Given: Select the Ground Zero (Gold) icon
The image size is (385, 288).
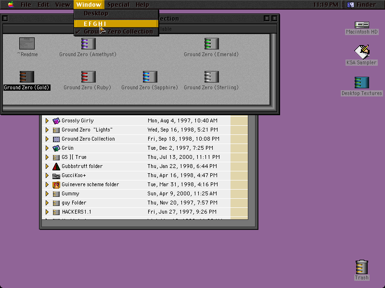Looking at the screenshot, I should coord(27,77).
